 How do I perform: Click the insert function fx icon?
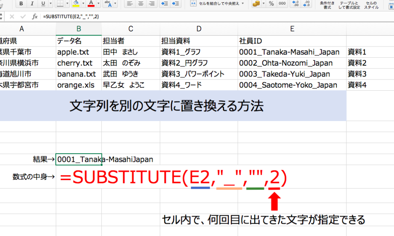[x=35, y=17]
